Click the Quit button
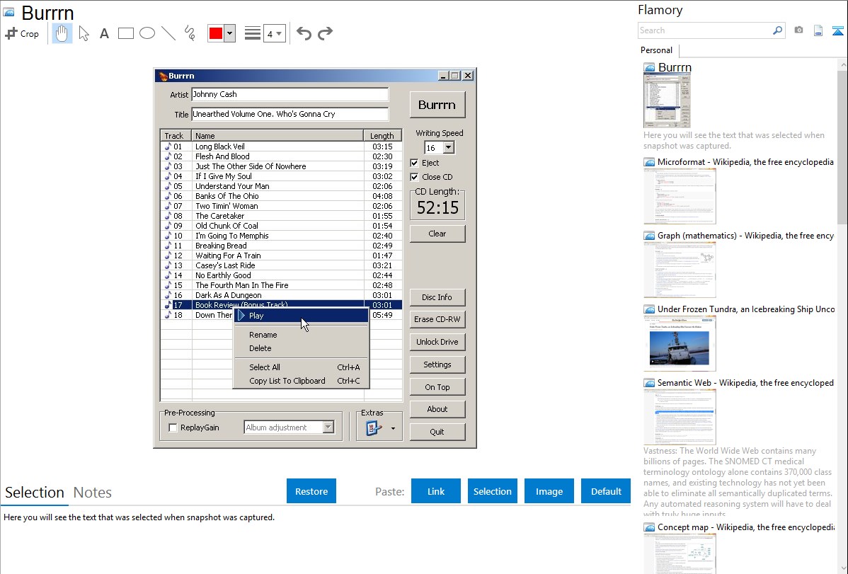The height and width of the screenshot is (574, 848). click(x=437, y=432)
